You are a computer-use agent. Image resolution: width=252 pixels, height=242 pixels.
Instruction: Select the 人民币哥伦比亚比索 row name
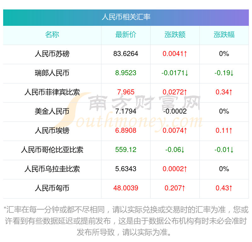tap(52, 150)
